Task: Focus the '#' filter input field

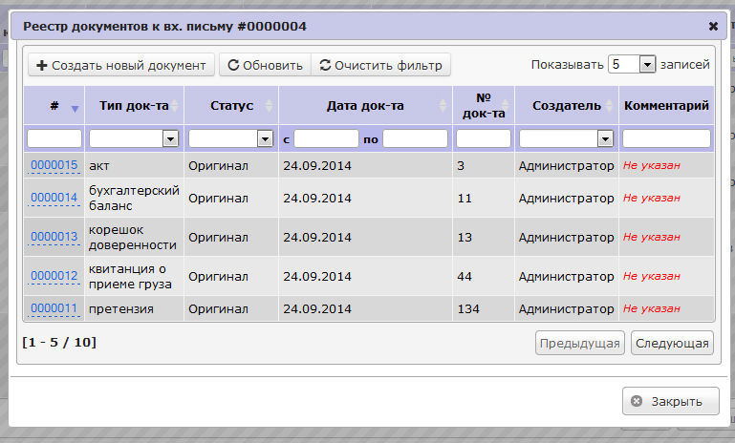Action: point(54,138)
